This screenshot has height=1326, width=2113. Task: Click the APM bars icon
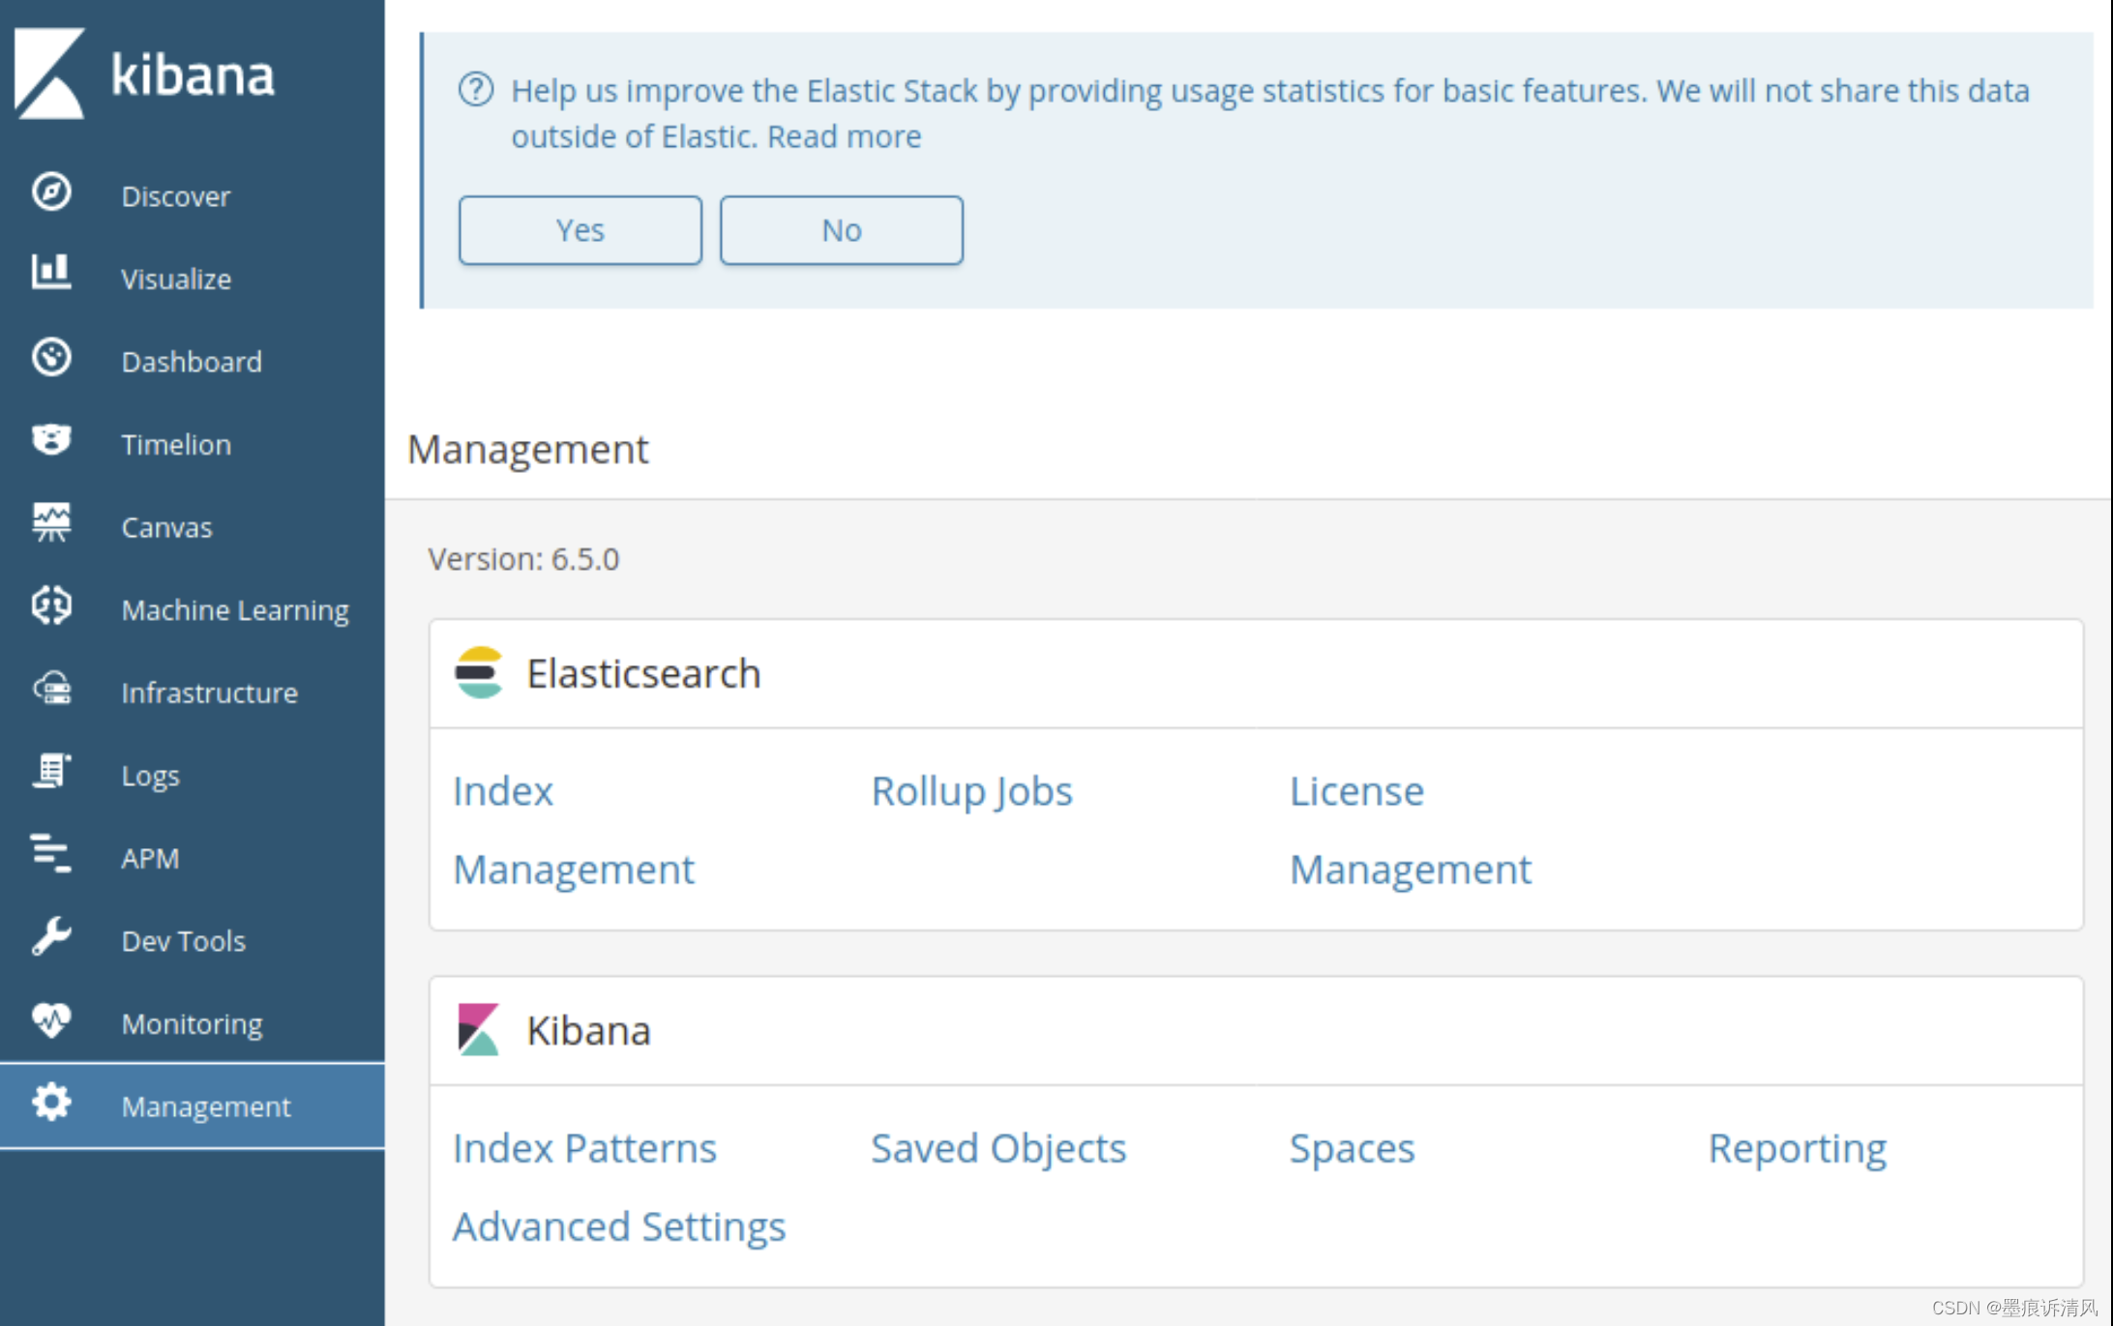[x=51, y=854]
